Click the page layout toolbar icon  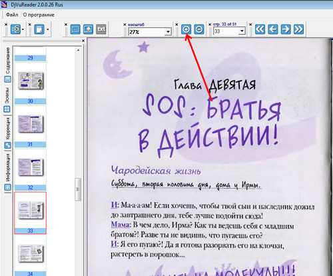[x=39, y=29]
